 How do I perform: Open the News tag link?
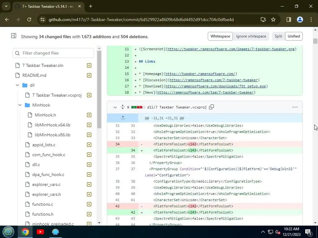[x=205, y=92]
